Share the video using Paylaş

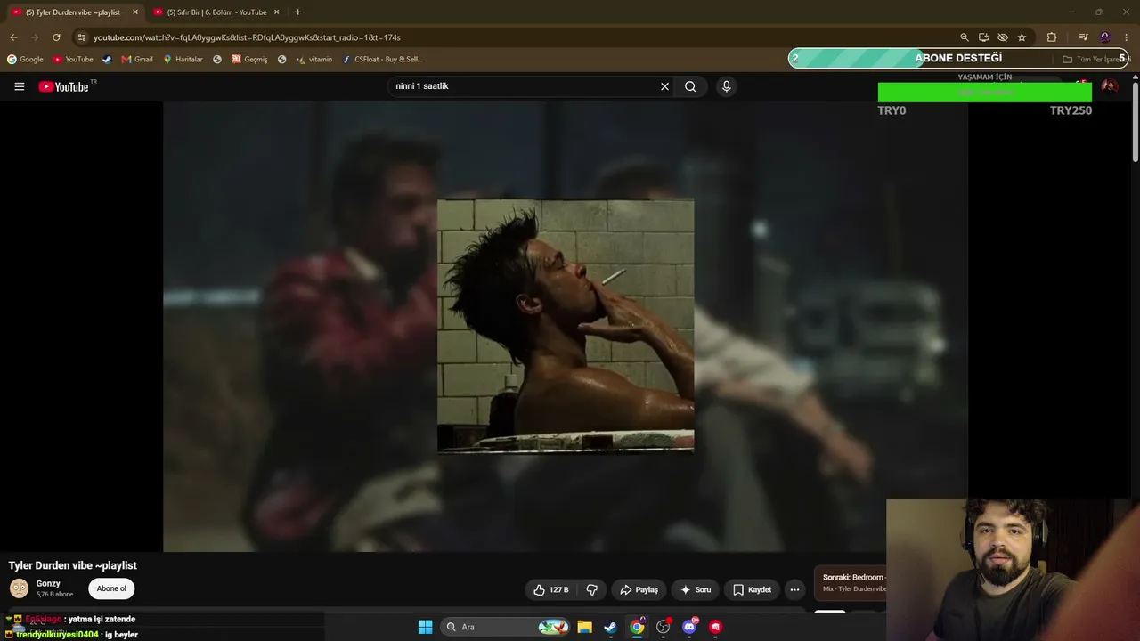[x=639, y=589]
